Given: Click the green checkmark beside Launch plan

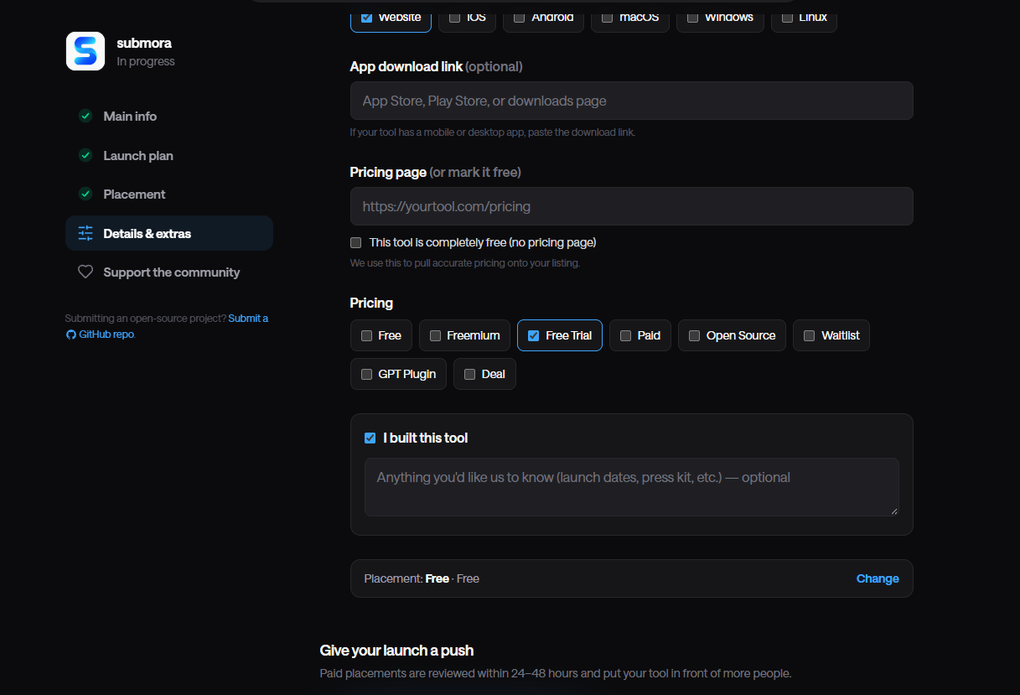Looking at the screenshot, I should point(85,155).
